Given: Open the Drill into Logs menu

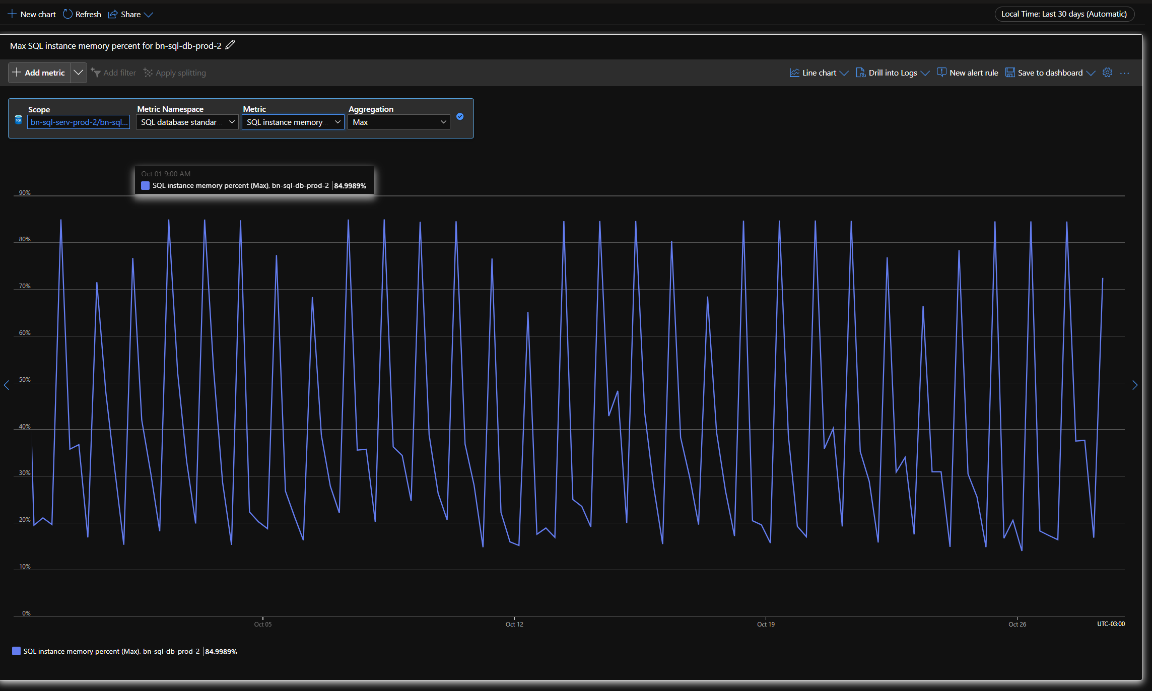Looking at the screenshot, I should (892, 73).
